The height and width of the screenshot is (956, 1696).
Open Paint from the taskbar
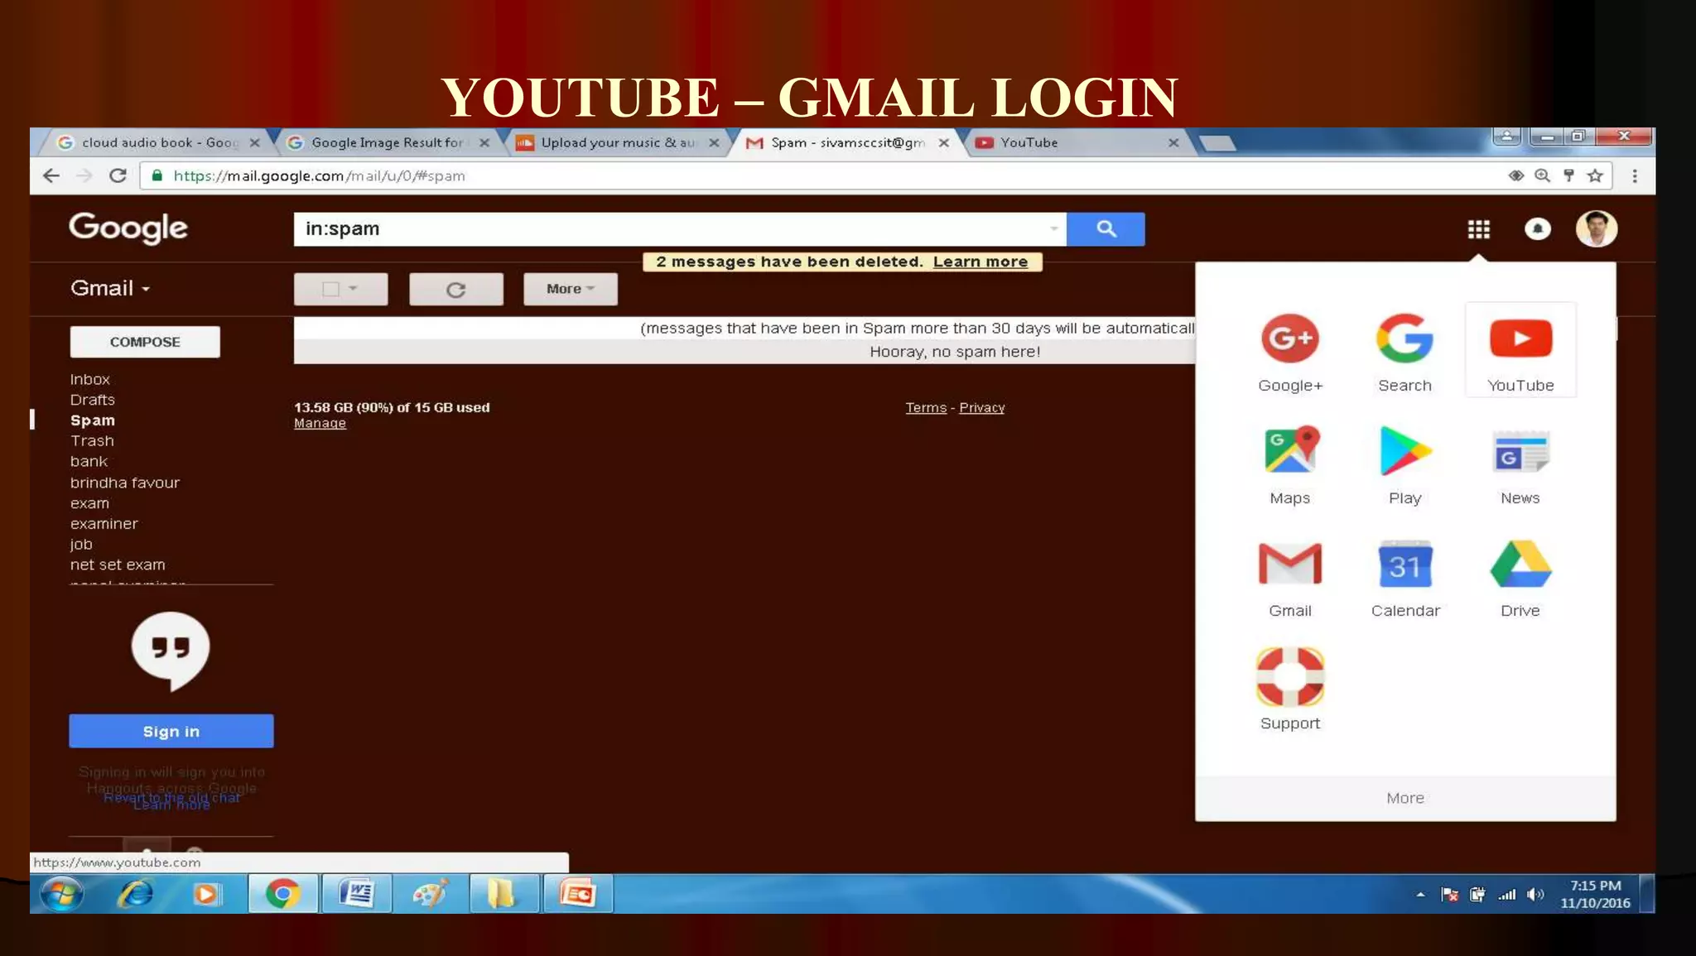pyautogui.click(x=430, y=894)
